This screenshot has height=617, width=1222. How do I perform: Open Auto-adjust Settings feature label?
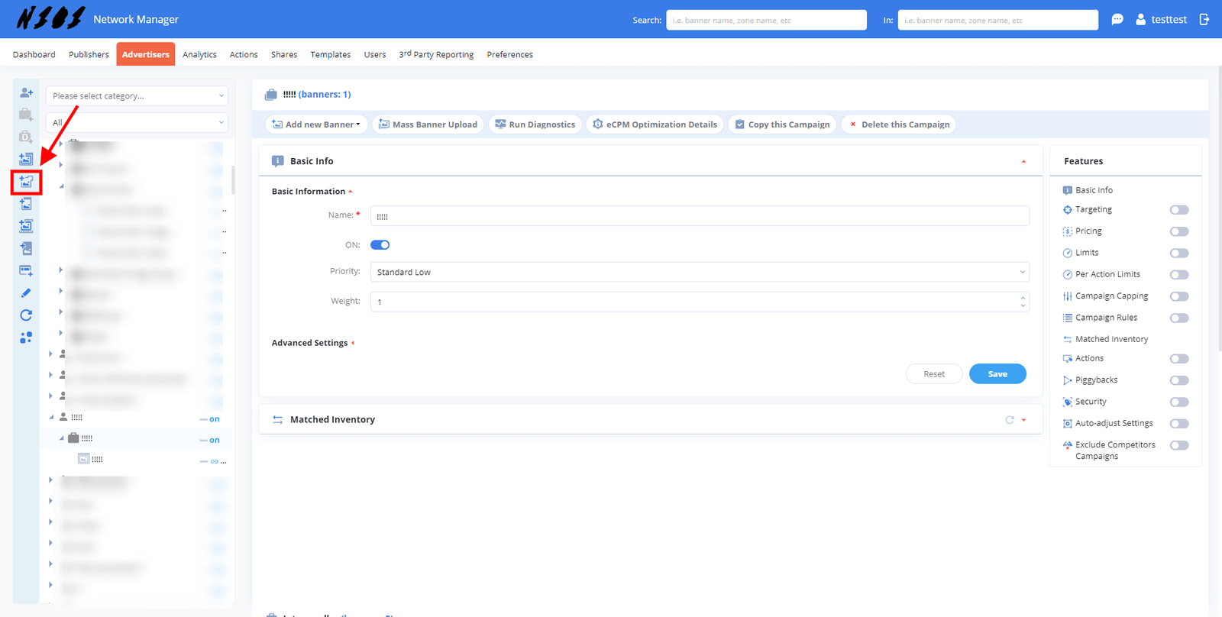1114,423
